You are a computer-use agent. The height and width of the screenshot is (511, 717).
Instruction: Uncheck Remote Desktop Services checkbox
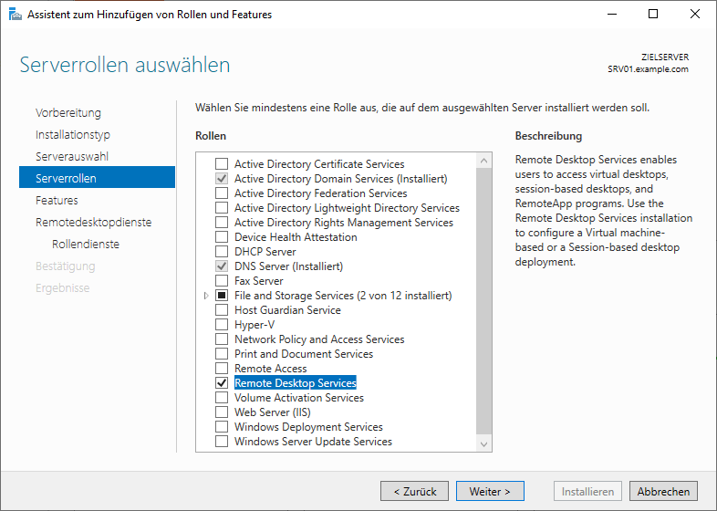click(x=222, y=383)
